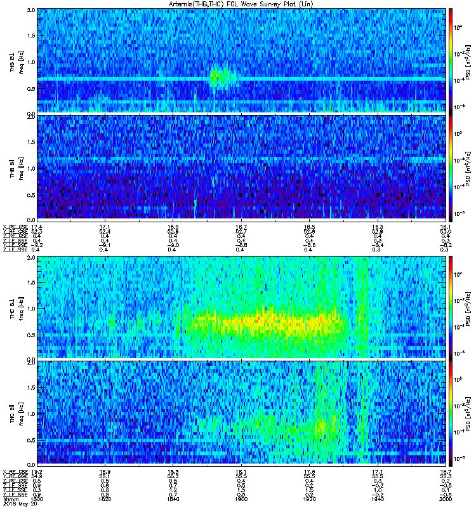Click the "THC B⊥ freq [Hz]" axis label

click(x=17, y=309)
